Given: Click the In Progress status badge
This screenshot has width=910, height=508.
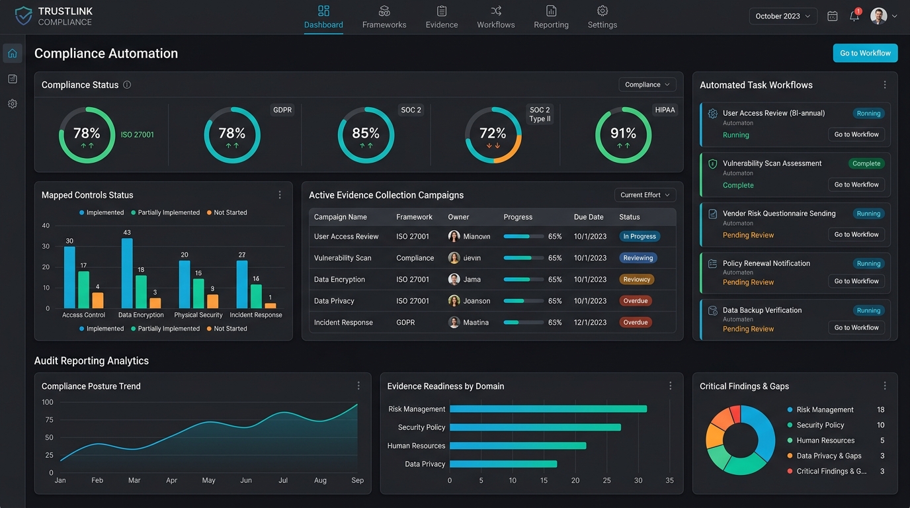Looking at the screenshot, I should tap(640, 236).
